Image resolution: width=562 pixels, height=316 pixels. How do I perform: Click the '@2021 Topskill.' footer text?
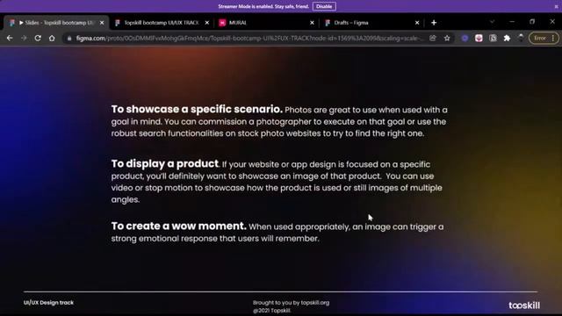271,311
